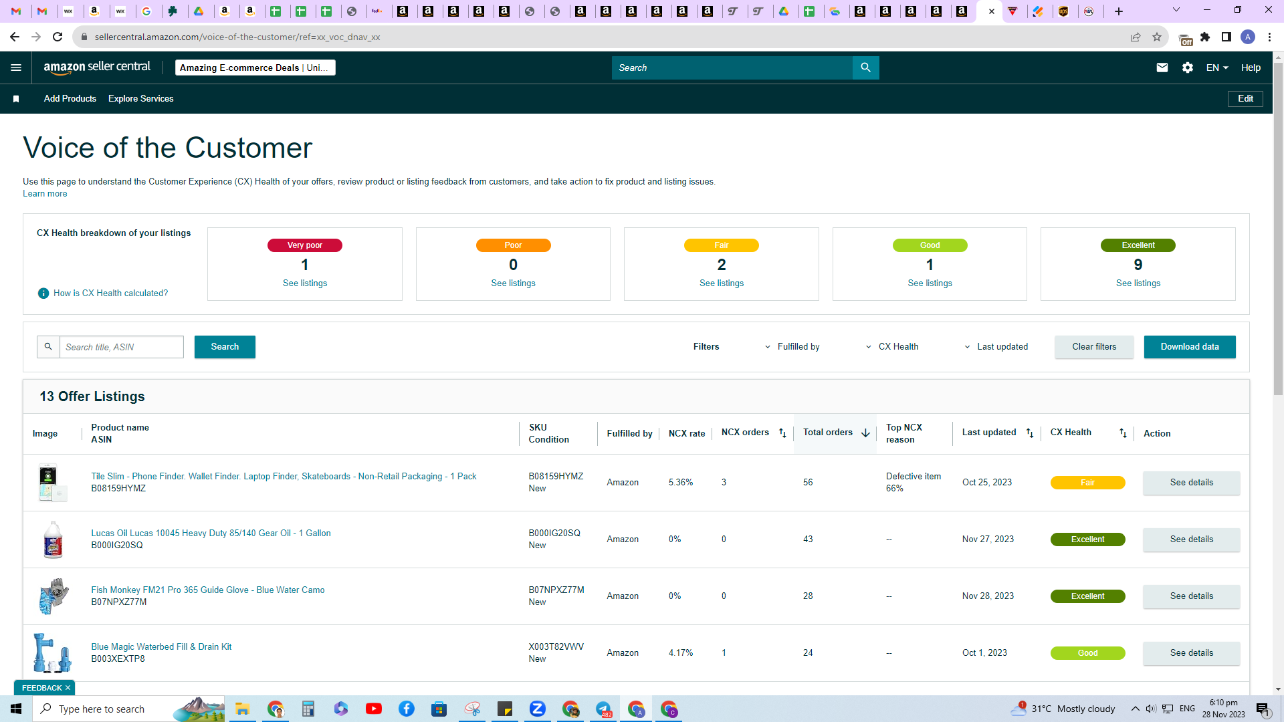The image size is (1284, 722).
Task: Open File Explorer from the taskbar
Action: 242,709
